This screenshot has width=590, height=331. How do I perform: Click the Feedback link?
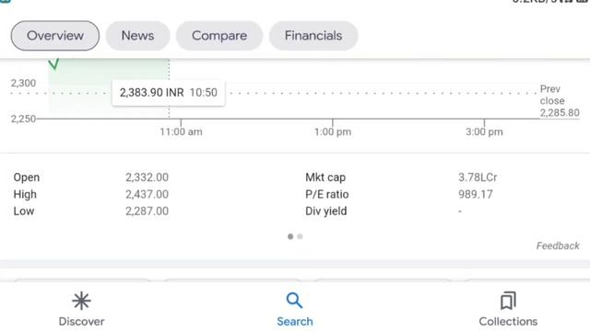coord(558,245)
